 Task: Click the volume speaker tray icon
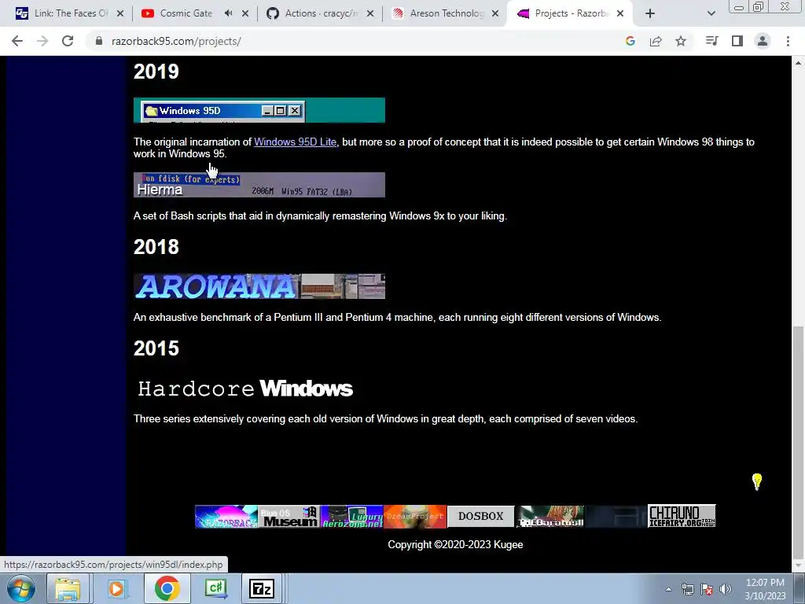726,589
